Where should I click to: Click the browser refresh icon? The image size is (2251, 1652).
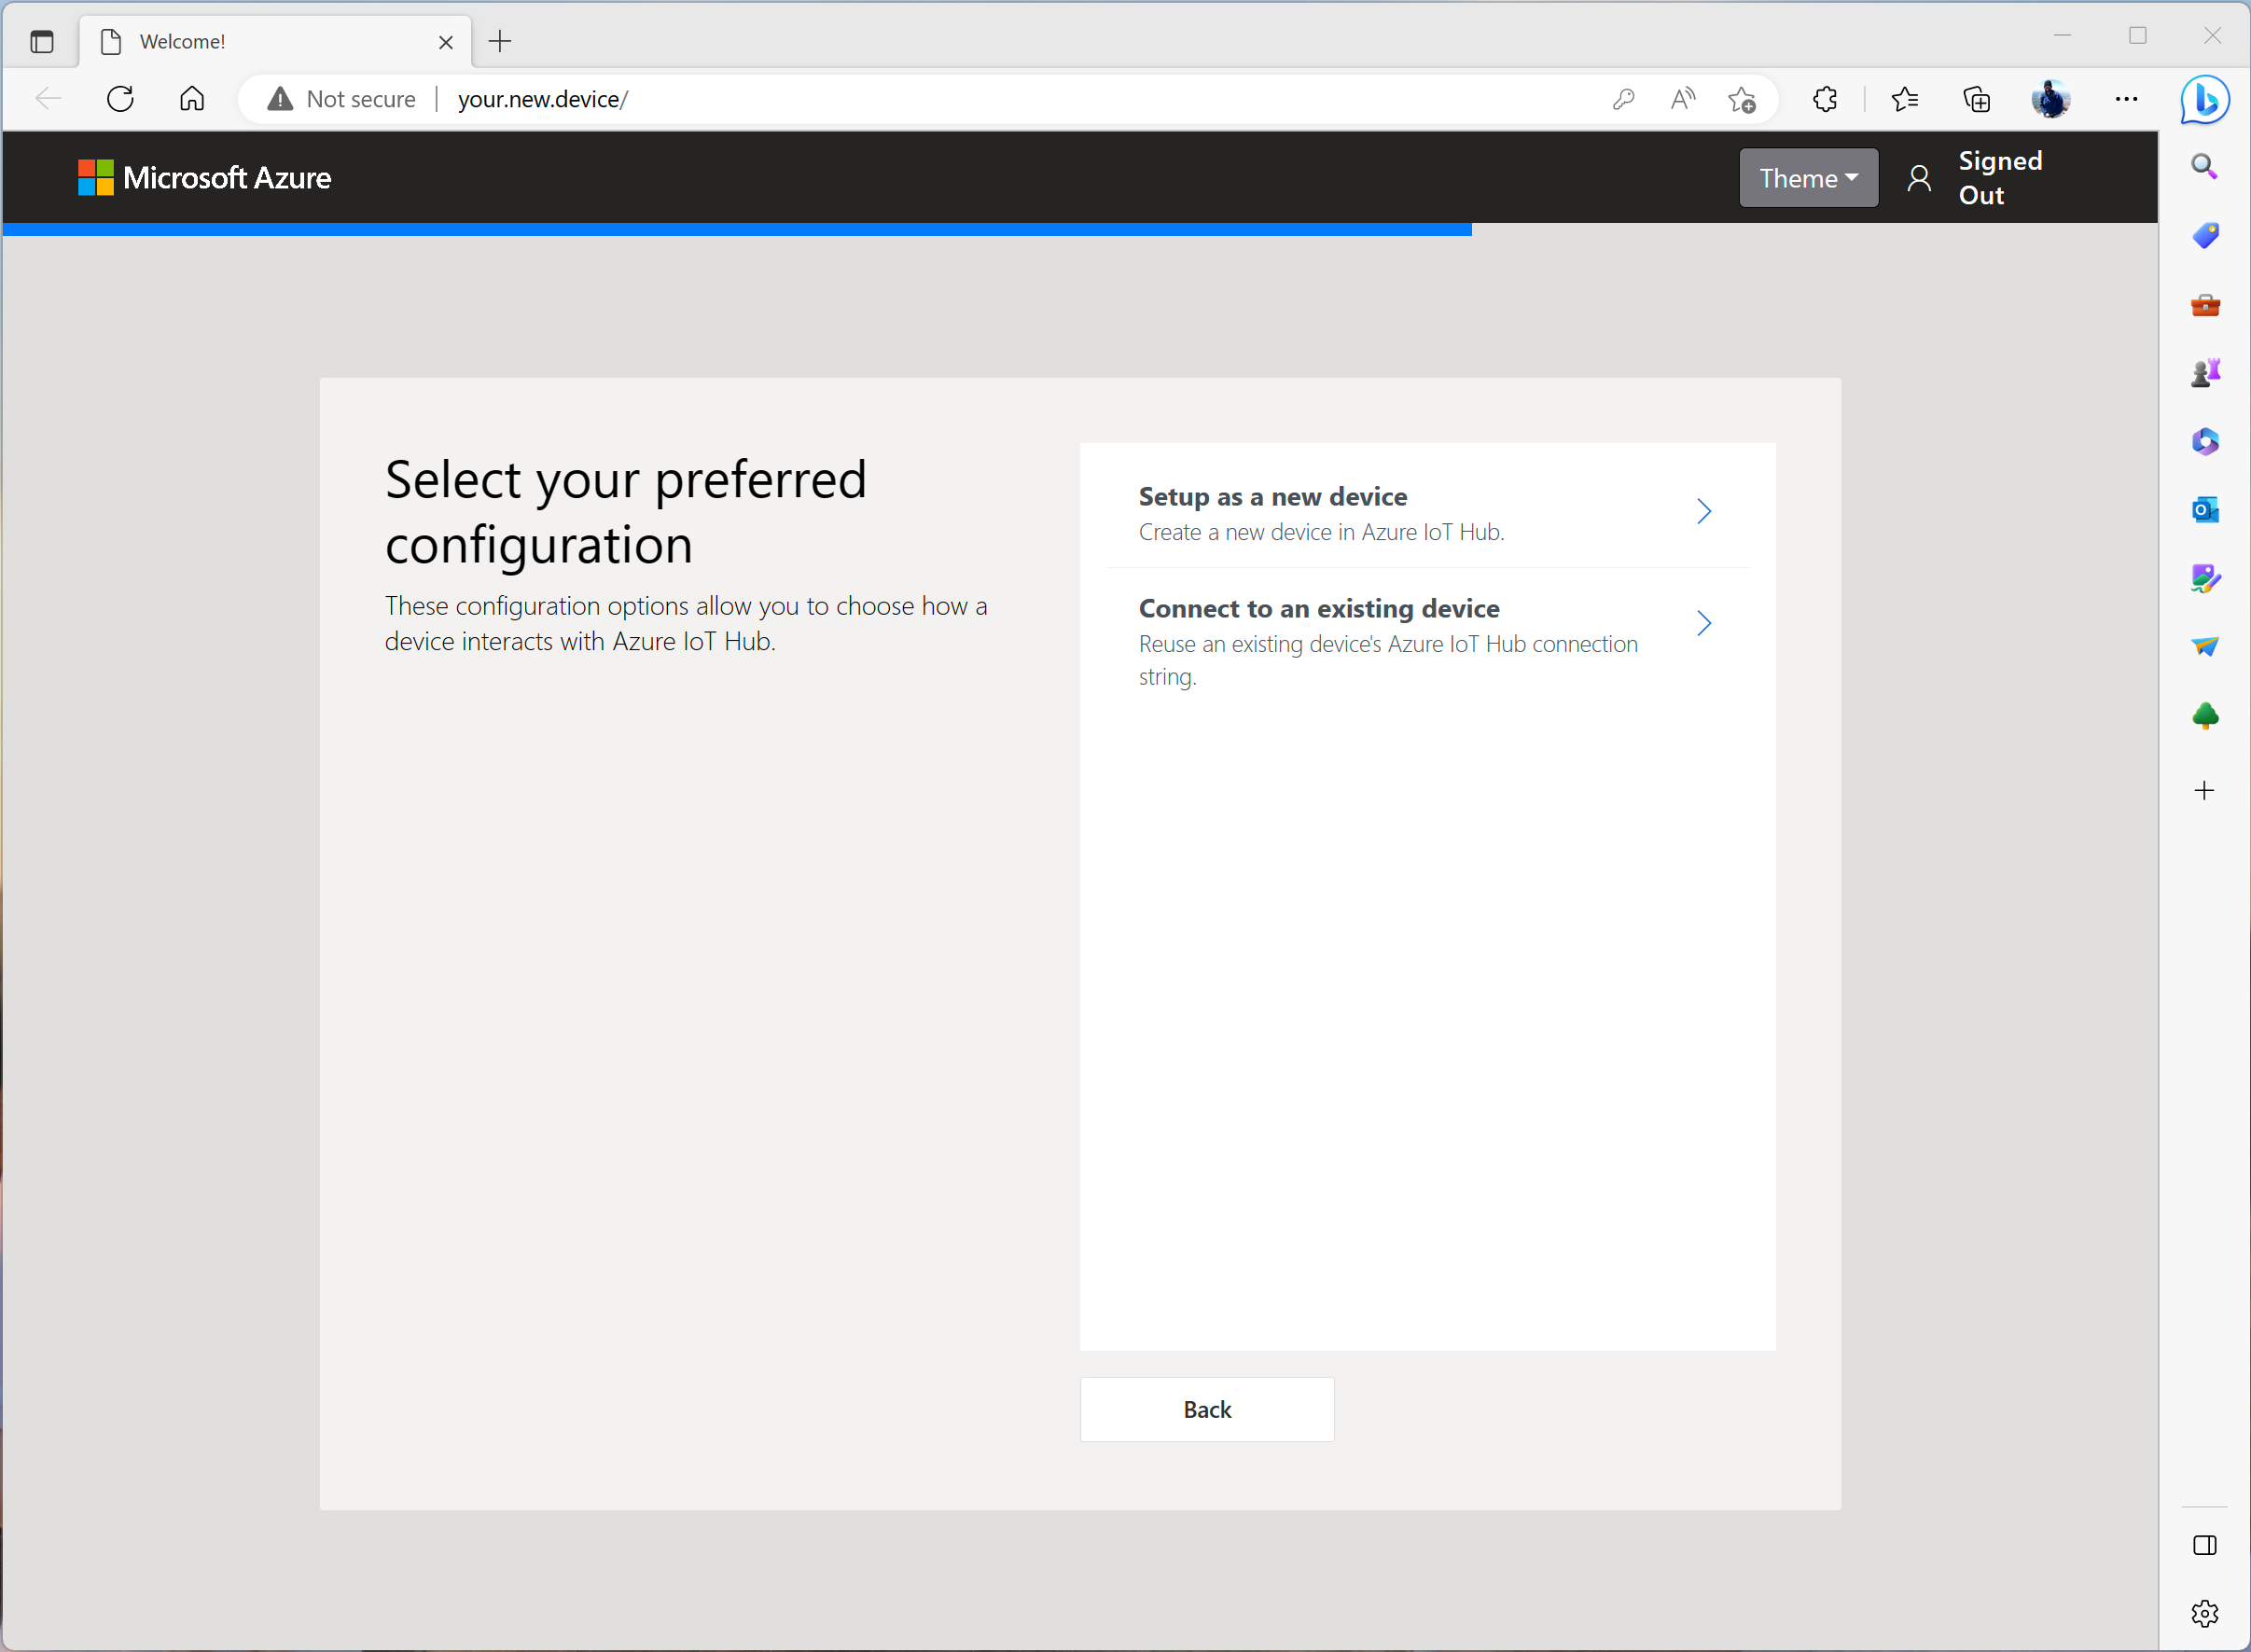point(120,99)
